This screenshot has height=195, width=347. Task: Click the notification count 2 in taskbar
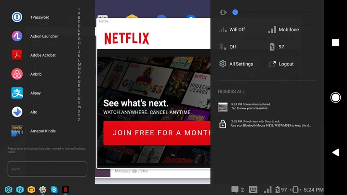point(242,190)
